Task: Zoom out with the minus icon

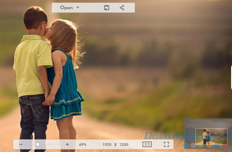Action: point(21,144)
